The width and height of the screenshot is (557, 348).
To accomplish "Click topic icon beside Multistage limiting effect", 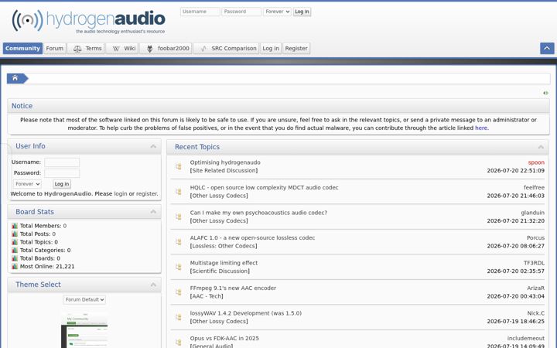I will (x=179, y=267).
